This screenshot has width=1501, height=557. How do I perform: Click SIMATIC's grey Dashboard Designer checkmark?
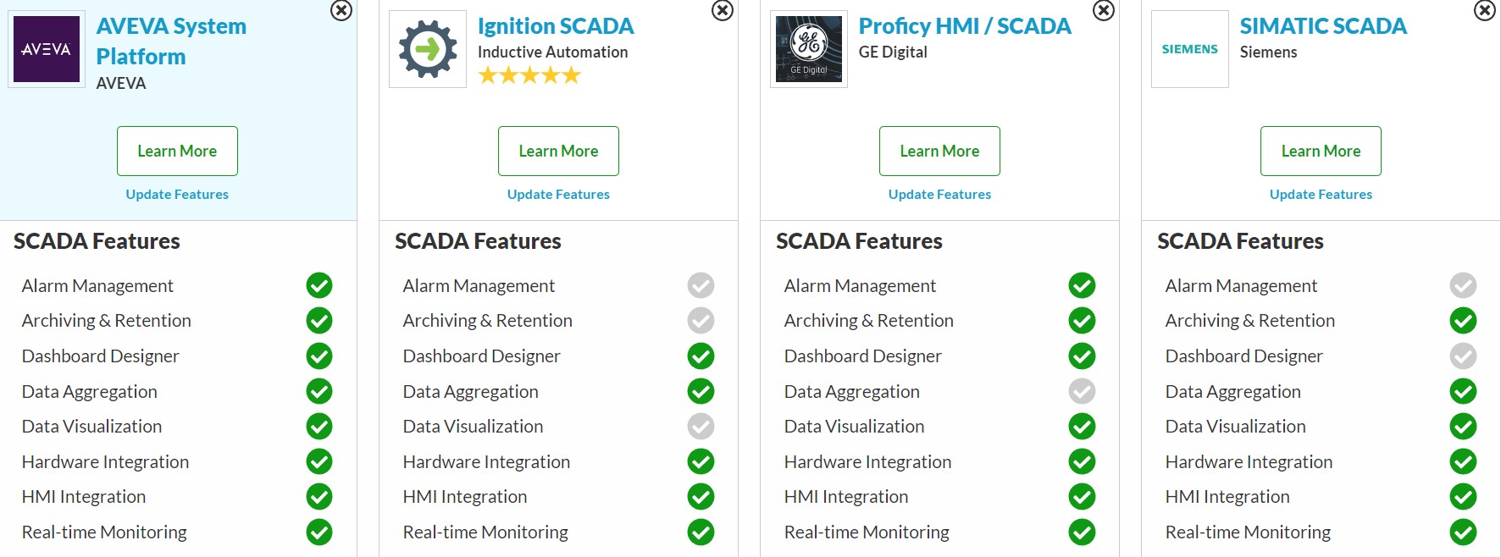point(1463,356)
